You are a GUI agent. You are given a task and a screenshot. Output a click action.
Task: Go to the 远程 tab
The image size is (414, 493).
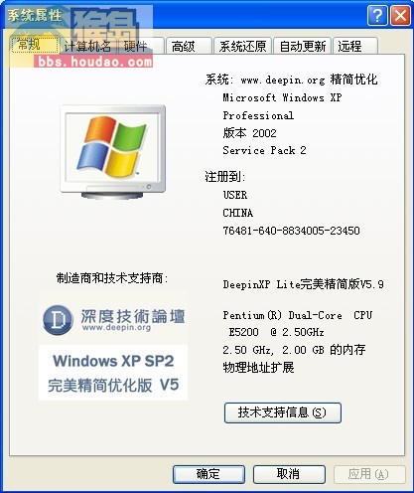[x=355, y=47]
